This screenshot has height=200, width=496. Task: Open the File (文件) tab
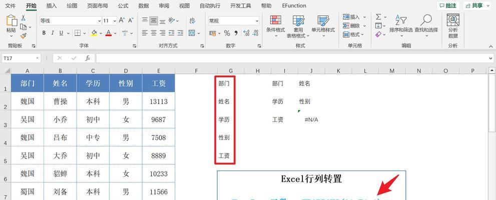click(11, 5)
